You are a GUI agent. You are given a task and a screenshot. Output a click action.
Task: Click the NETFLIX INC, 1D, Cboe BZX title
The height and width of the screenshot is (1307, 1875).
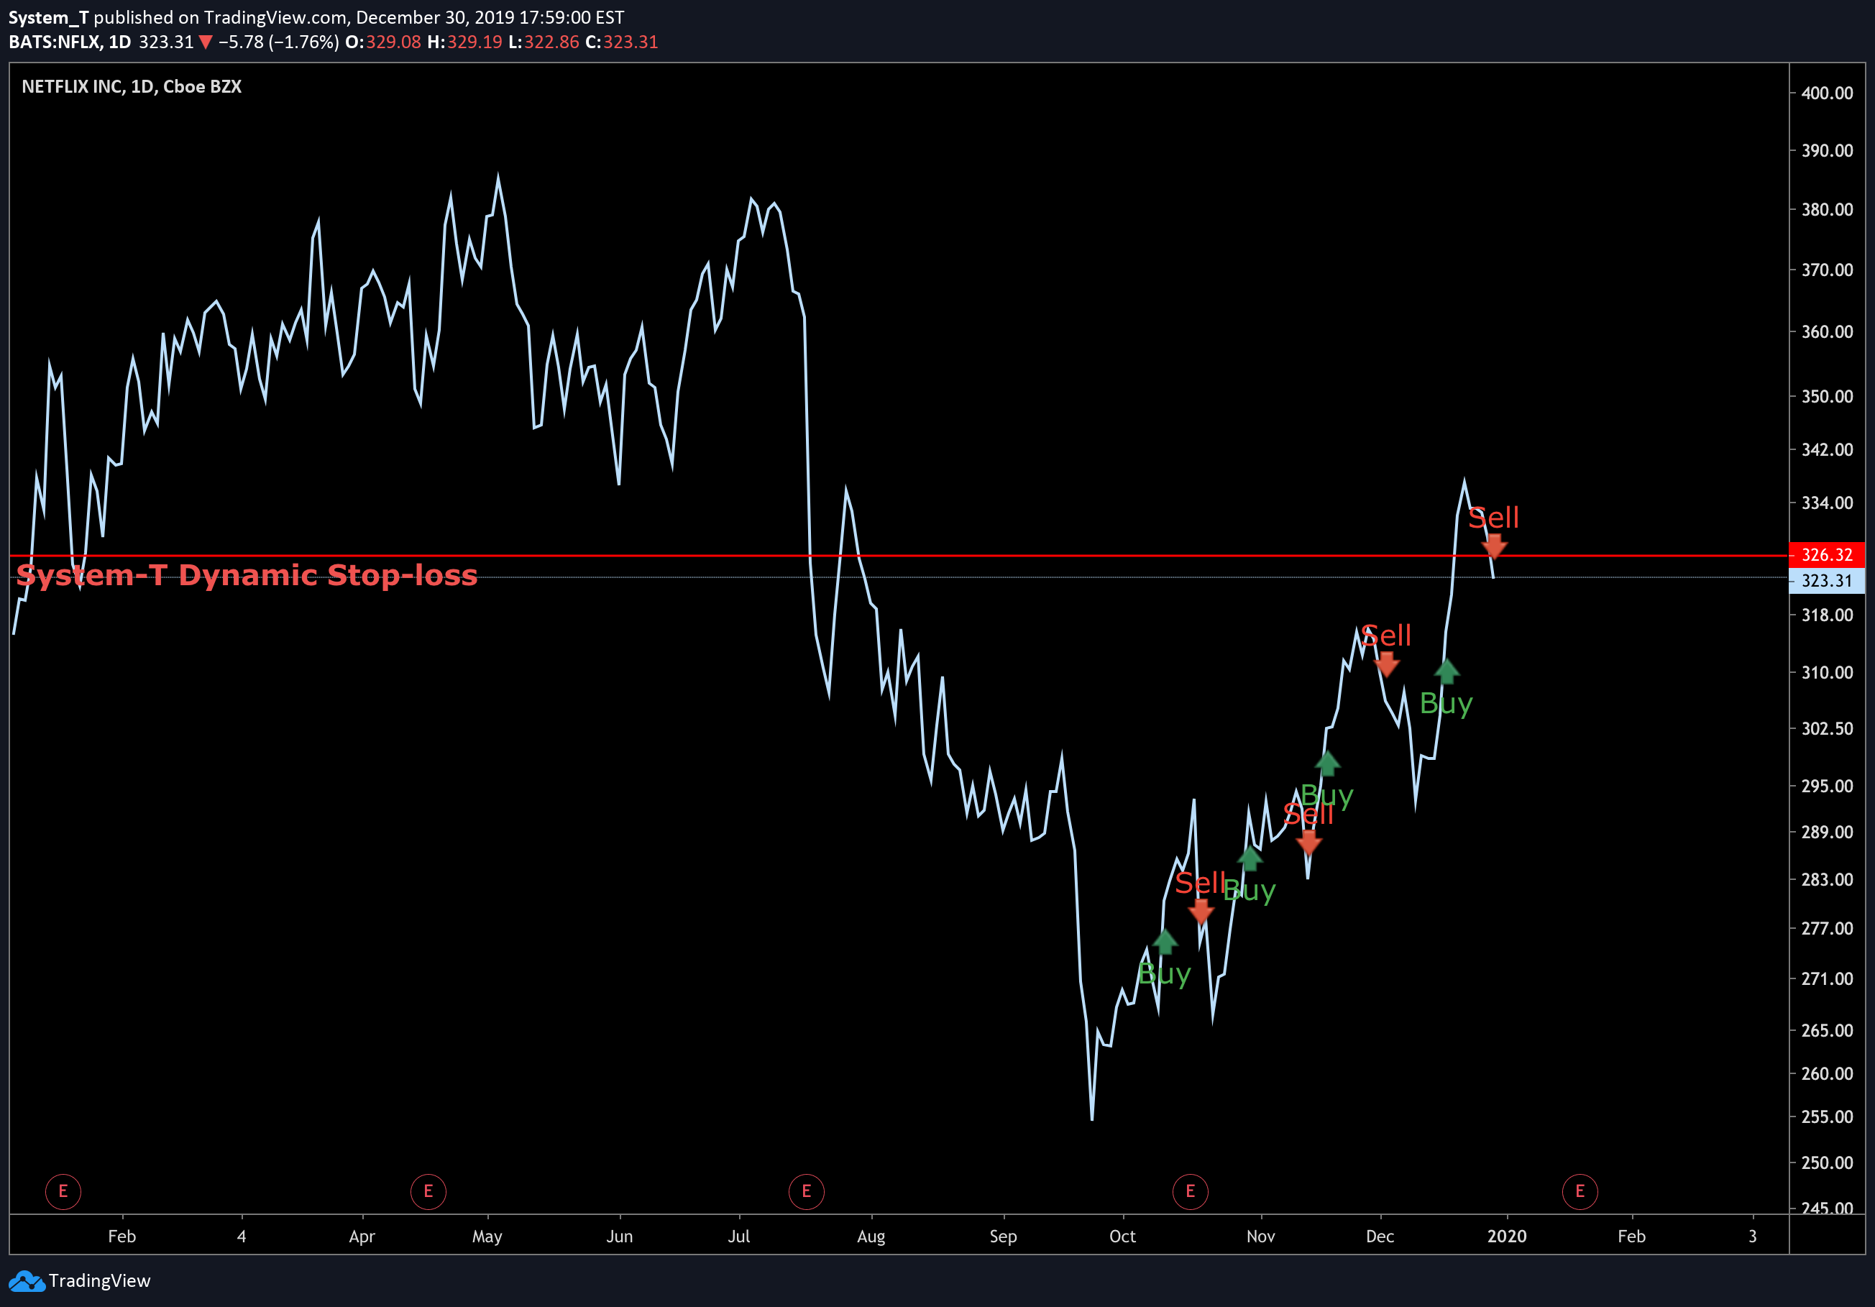[x=132, y=86]
